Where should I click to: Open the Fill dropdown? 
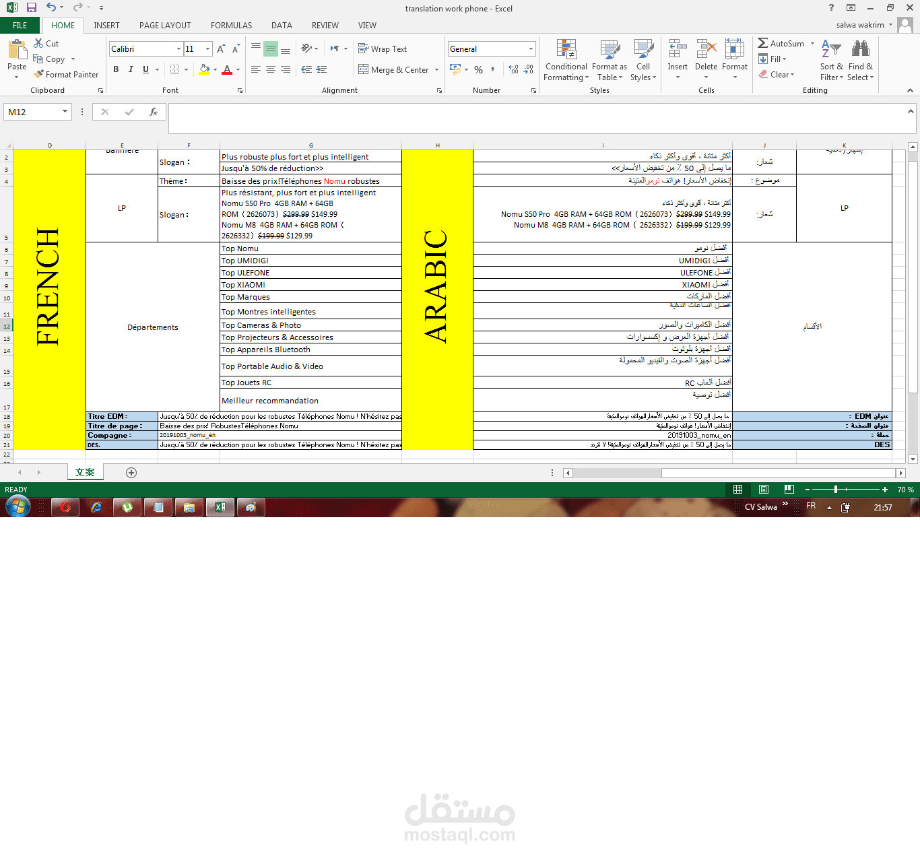773,59
